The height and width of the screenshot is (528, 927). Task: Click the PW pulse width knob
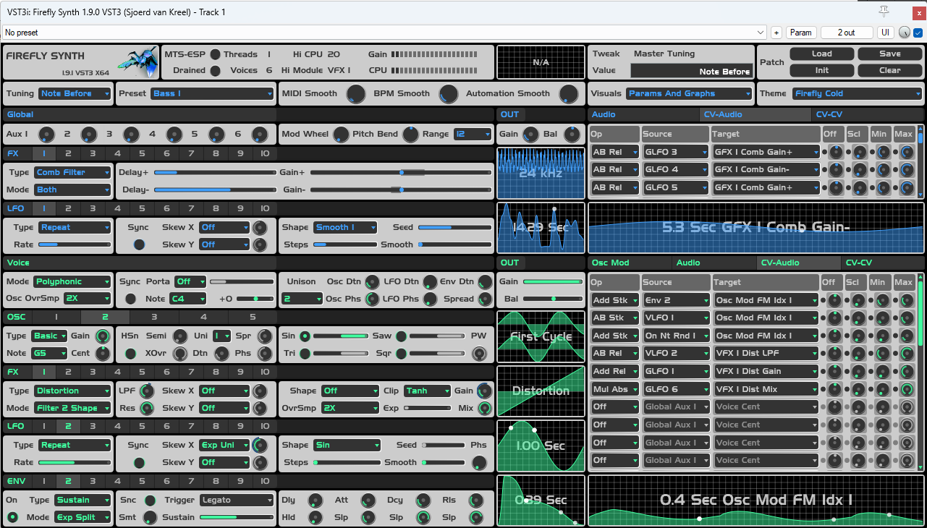point(478,354)
